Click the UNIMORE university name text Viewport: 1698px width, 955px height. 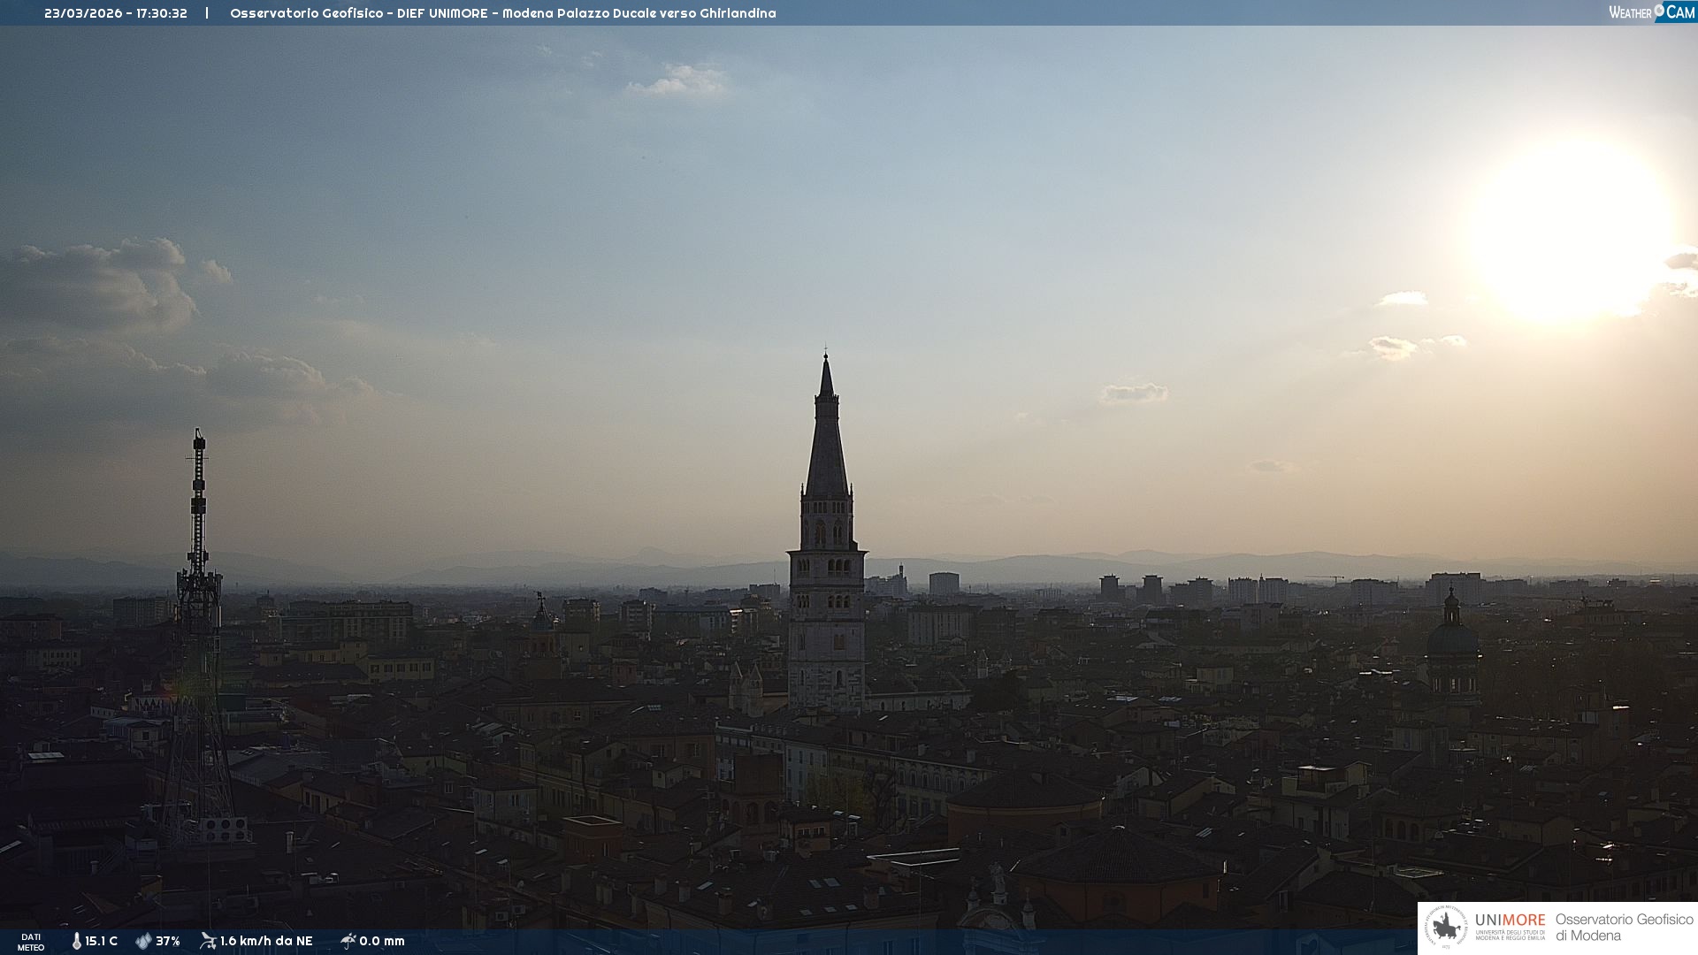click(x=1510, y=921)
